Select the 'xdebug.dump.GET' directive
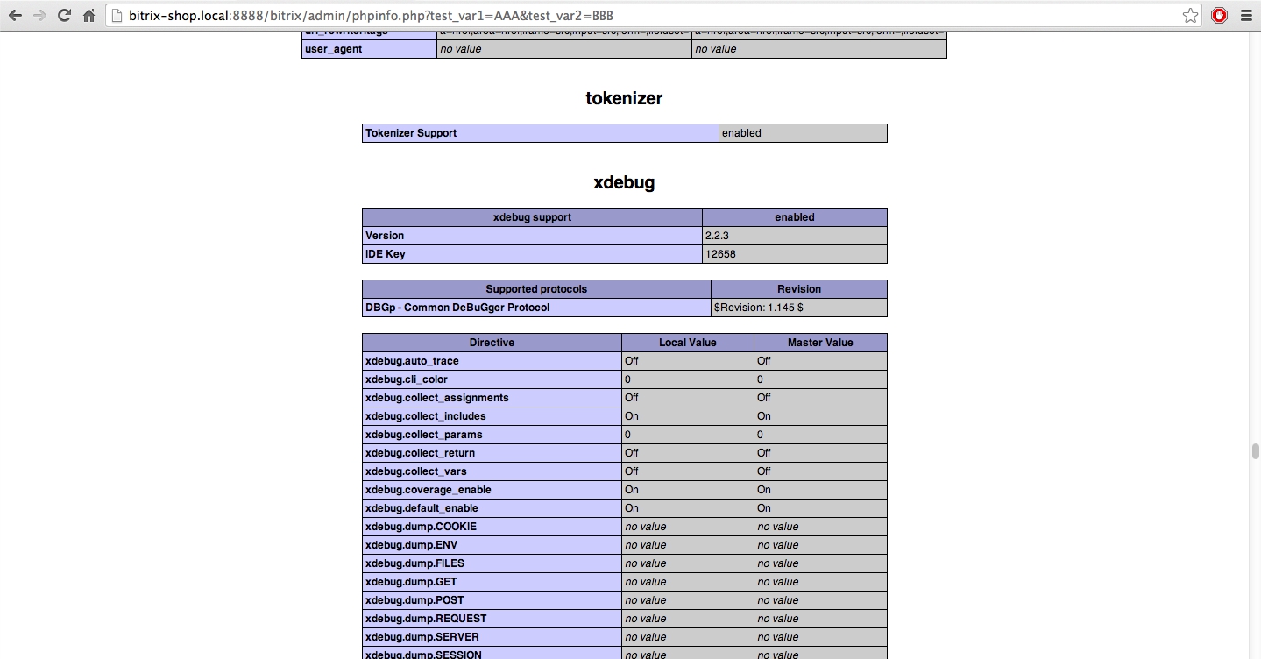1261x659 pixels. 492,582
